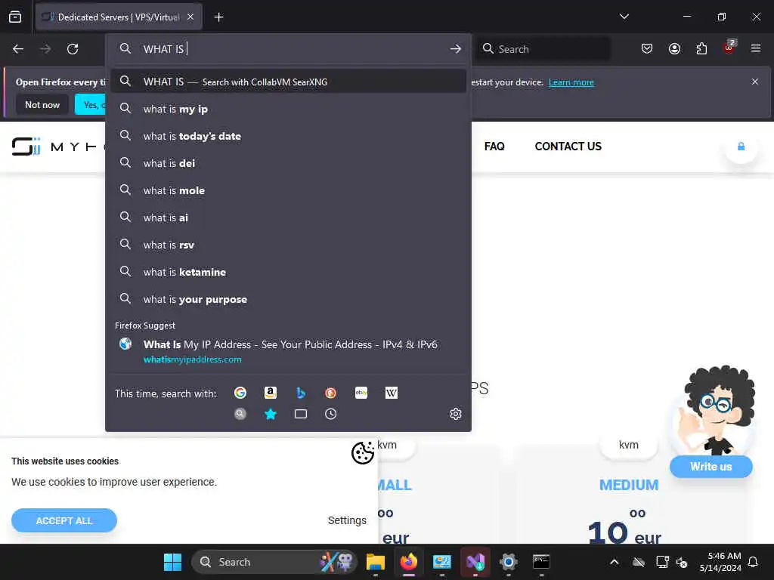774x580 pixels.
Task: Open the Firefox account icon
Action: (x=674, y=48)
